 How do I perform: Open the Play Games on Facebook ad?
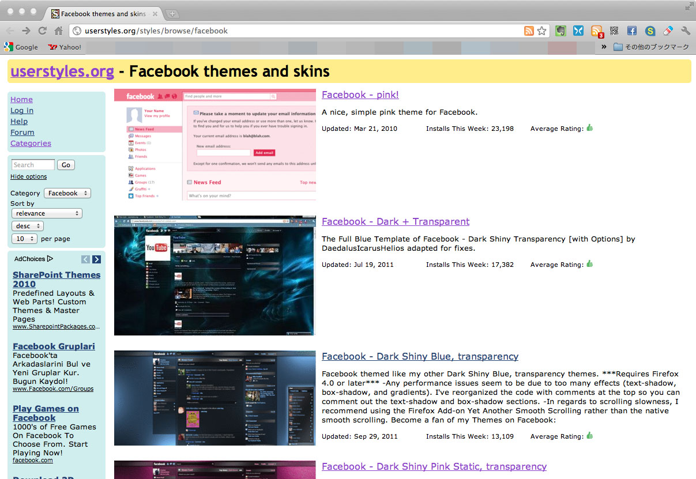pos(46,413)
